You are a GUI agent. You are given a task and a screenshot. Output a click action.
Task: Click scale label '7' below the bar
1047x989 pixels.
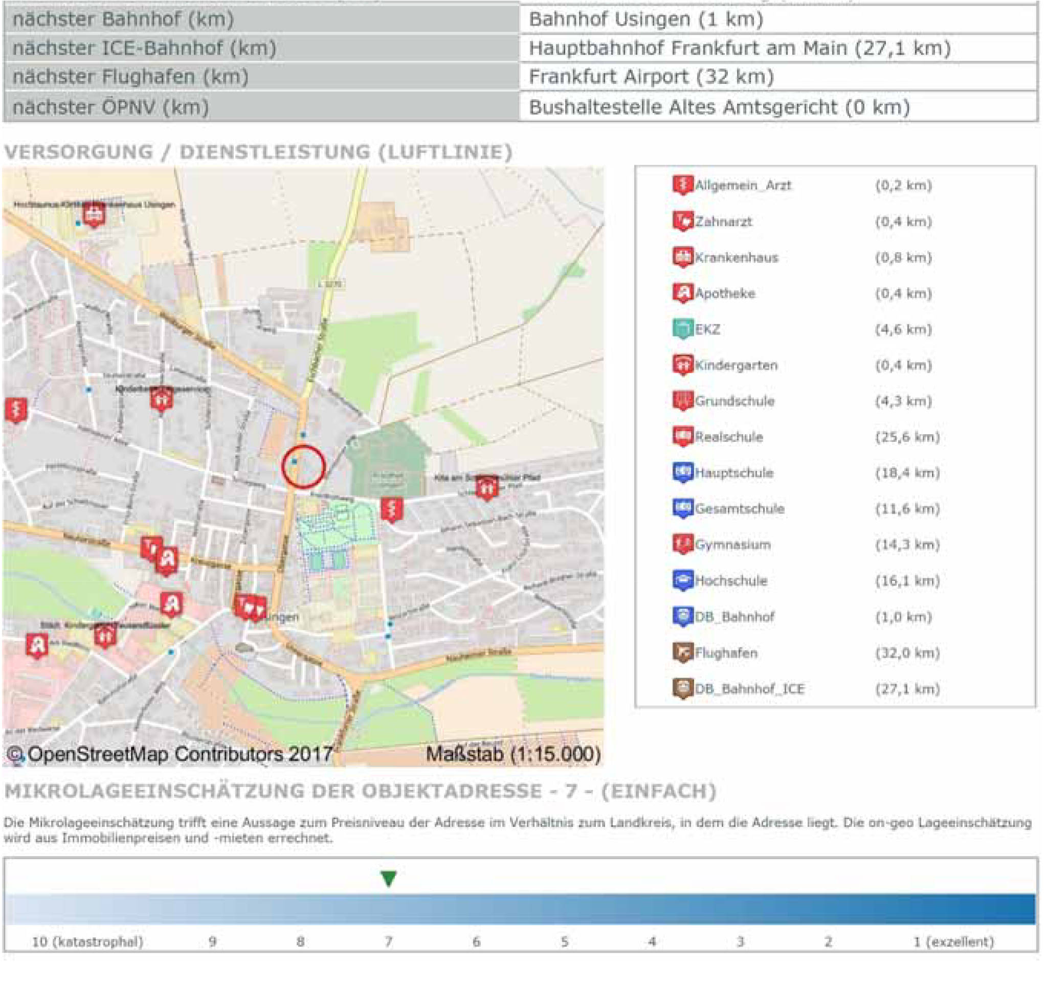389,941
